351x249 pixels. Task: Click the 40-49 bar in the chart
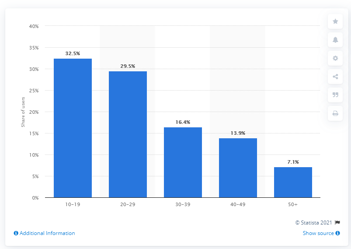pos(238,168)
